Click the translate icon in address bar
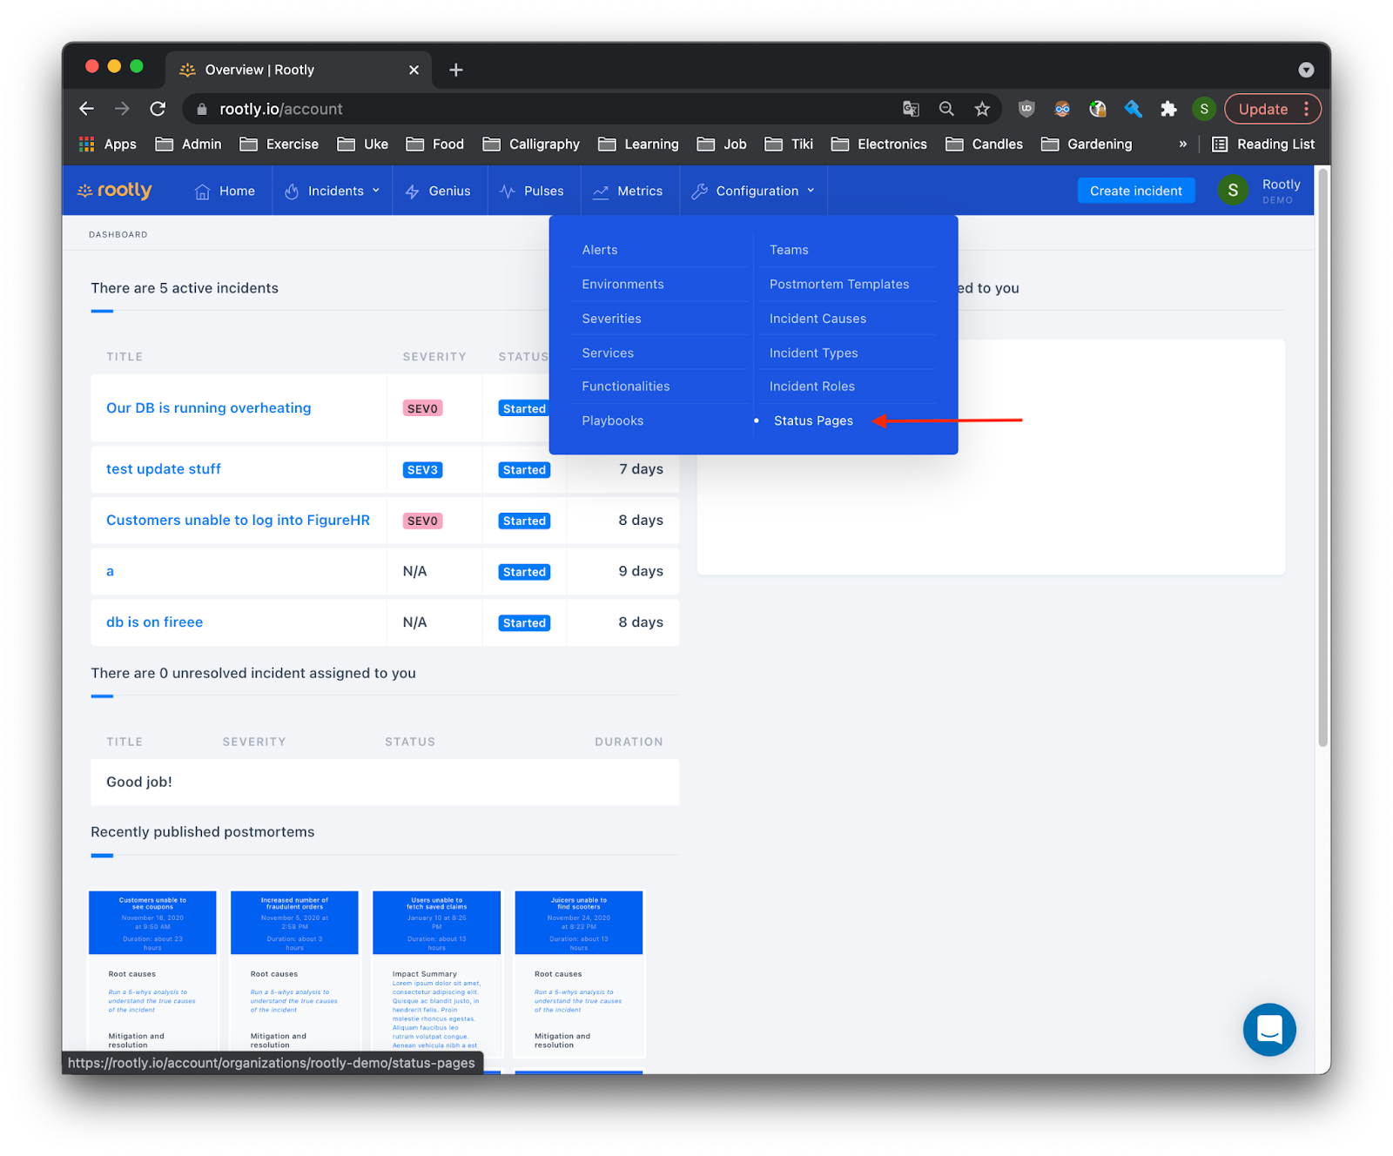Screen dimensions: 1393x1156 911,109
